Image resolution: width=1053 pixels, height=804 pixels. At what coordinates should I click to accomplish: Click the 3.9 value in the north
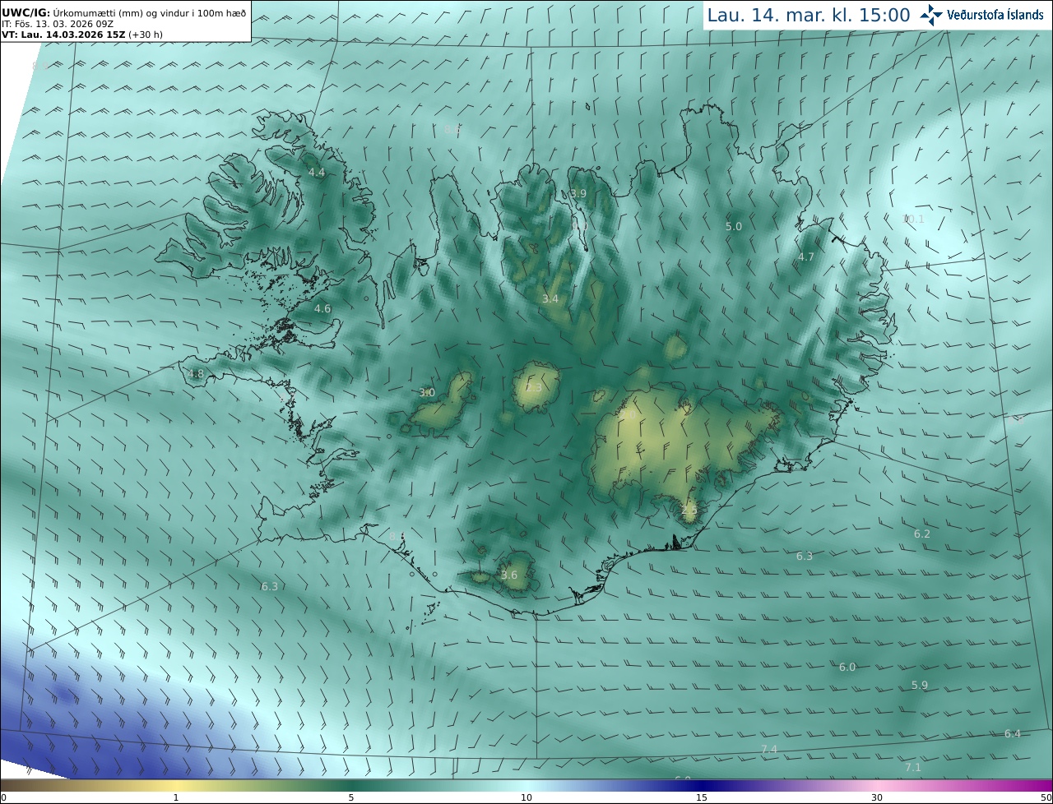[578, 193]
